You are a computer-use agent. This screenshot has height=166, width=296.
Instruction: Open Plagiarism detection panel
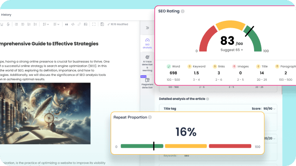[x=147, y=83]
